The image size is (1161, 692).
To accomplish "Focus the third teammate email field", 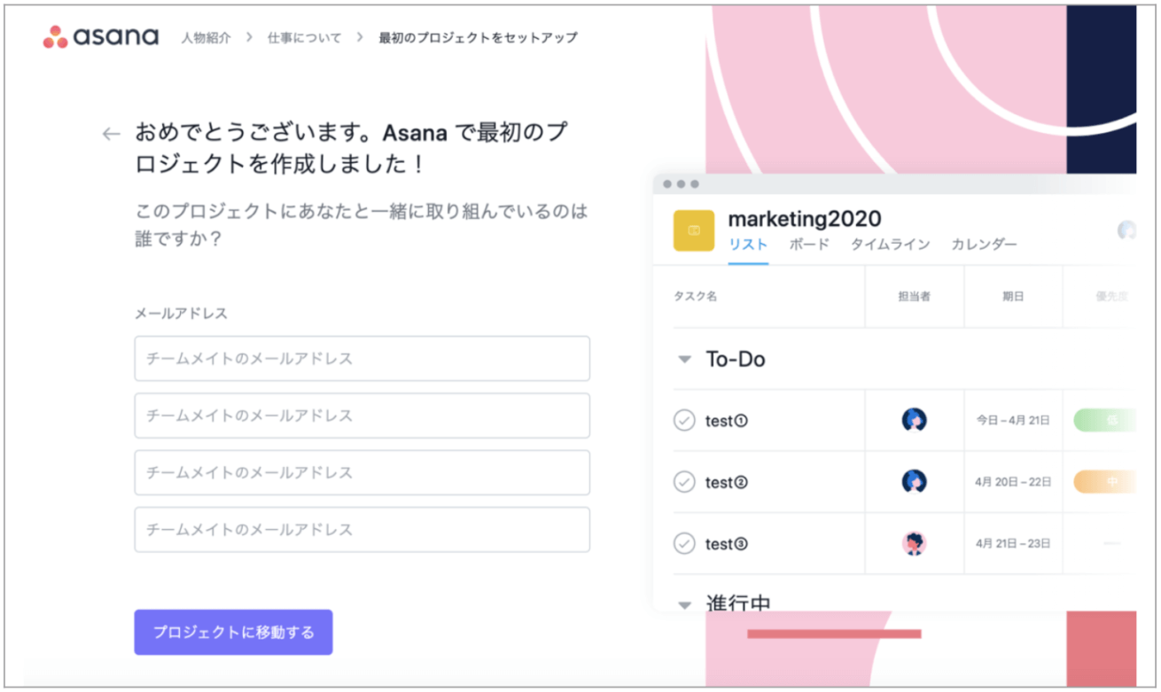I will click(362, 472).
